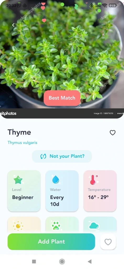Tap the Android circle home button
This screenshot has height=269, width=124.
[x=62, y=261]
